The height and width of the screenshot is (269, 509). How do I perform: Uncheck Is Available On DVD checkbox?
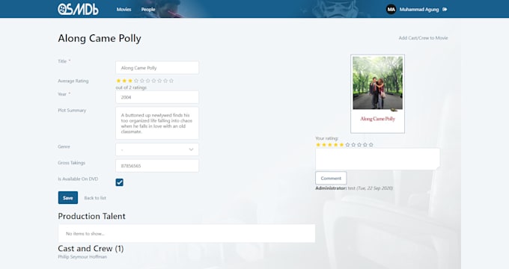[120, 182]
